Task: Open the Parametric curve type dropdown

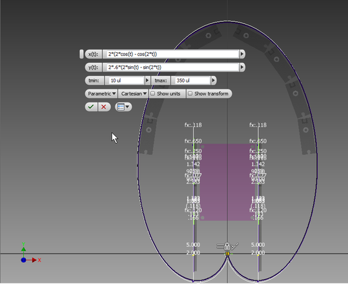Action: [101, 93]
